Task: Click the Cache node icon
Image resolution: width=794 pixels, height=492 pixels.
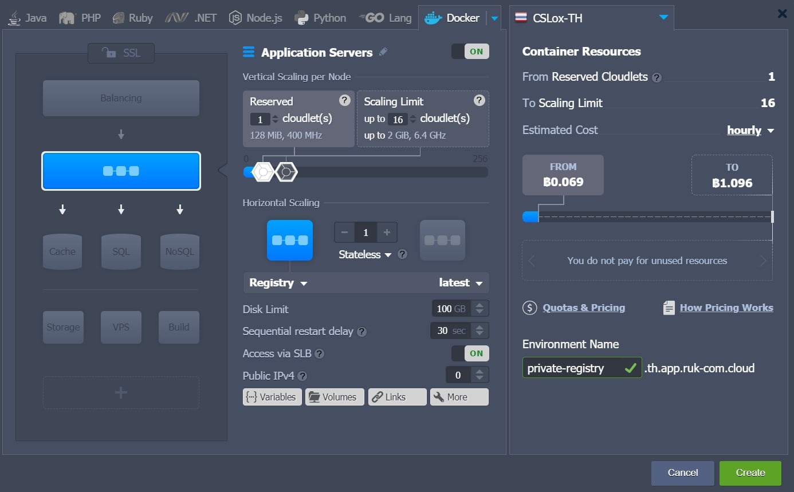Action: point(62,251)
